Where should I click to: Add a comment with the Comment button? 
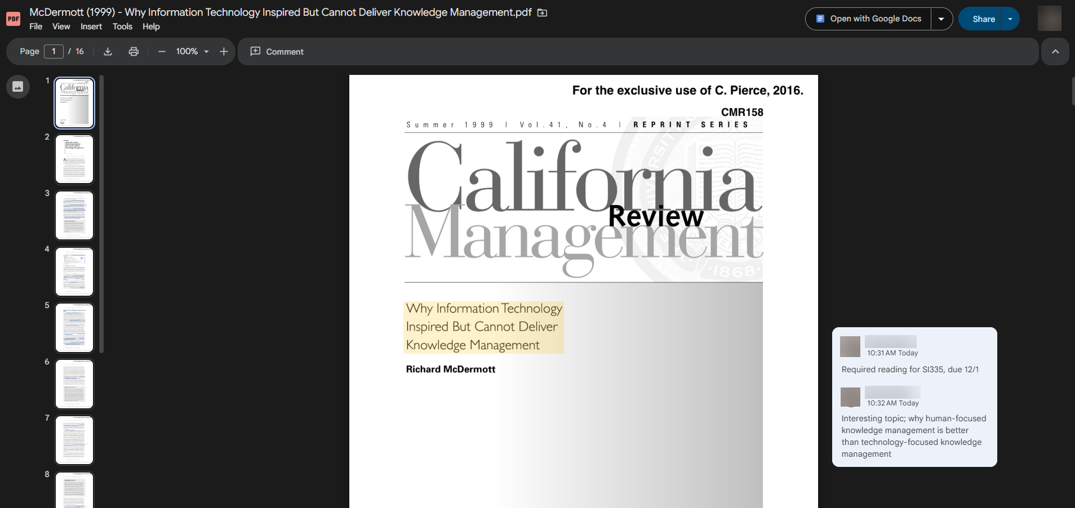click(277, 51)
